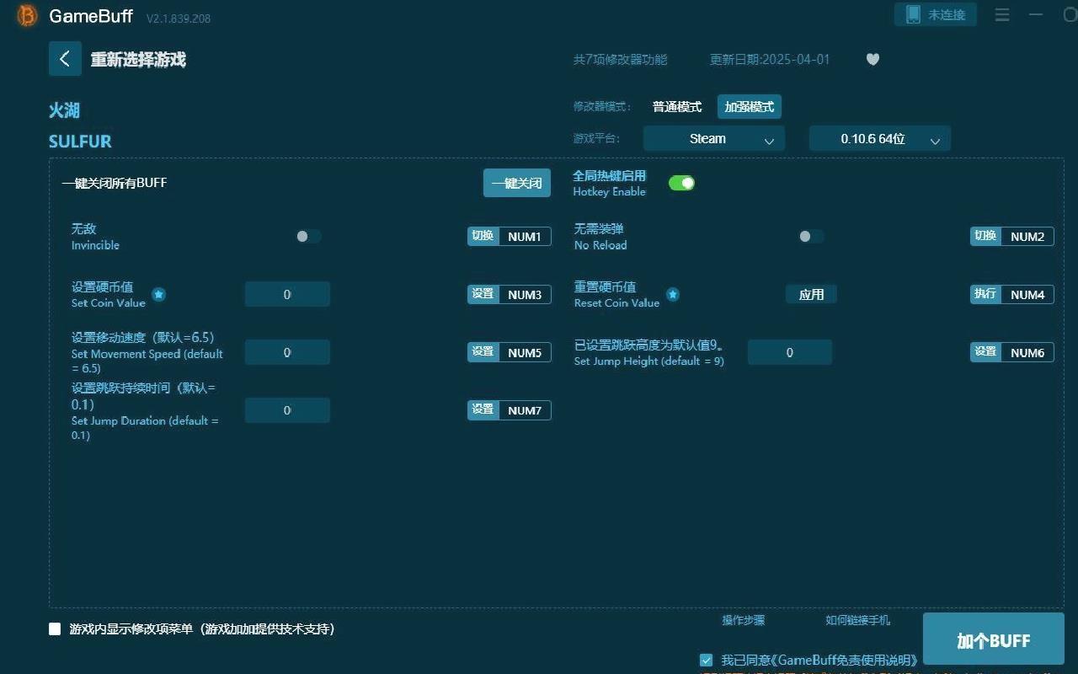The image size is (1078, 674).
Task: Open the 操作步骤 link
Action: pos(744,620)
